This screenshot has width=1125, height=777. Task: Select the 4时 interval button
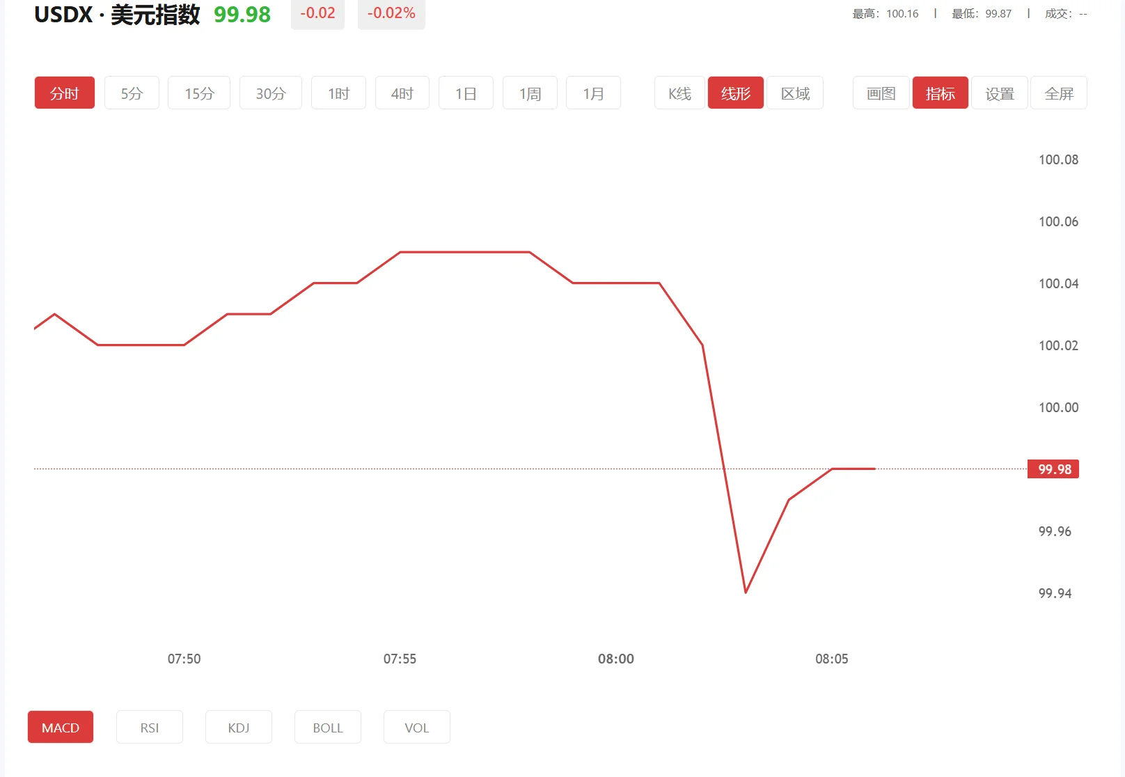pyautogui.click(x=402, y=93)
